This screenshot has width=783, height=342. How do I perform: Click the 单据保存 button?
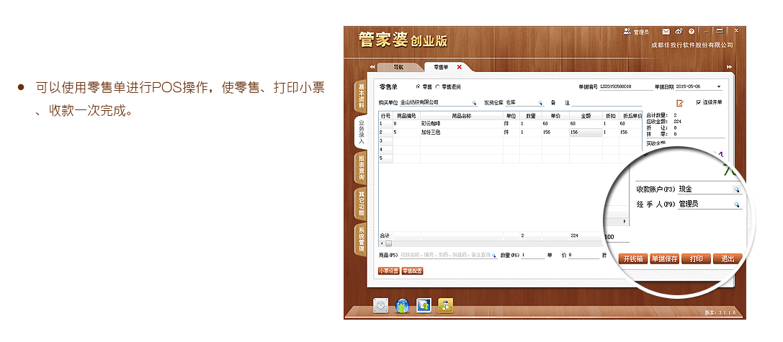point(665,258)
